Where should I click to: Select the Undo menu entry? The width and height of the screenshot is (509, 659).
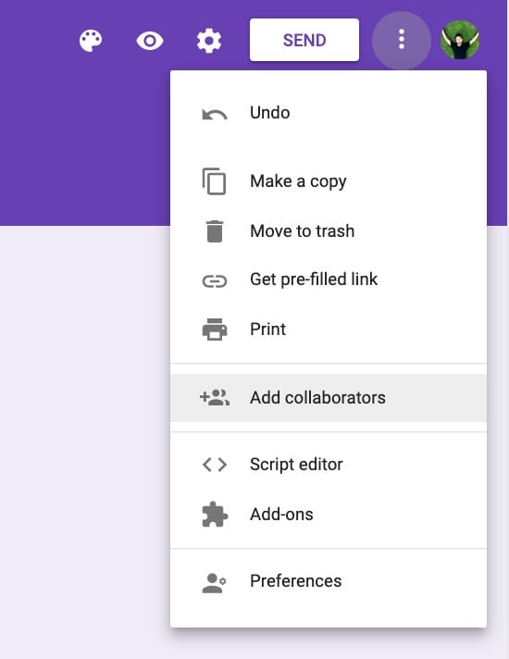(329, 113)
